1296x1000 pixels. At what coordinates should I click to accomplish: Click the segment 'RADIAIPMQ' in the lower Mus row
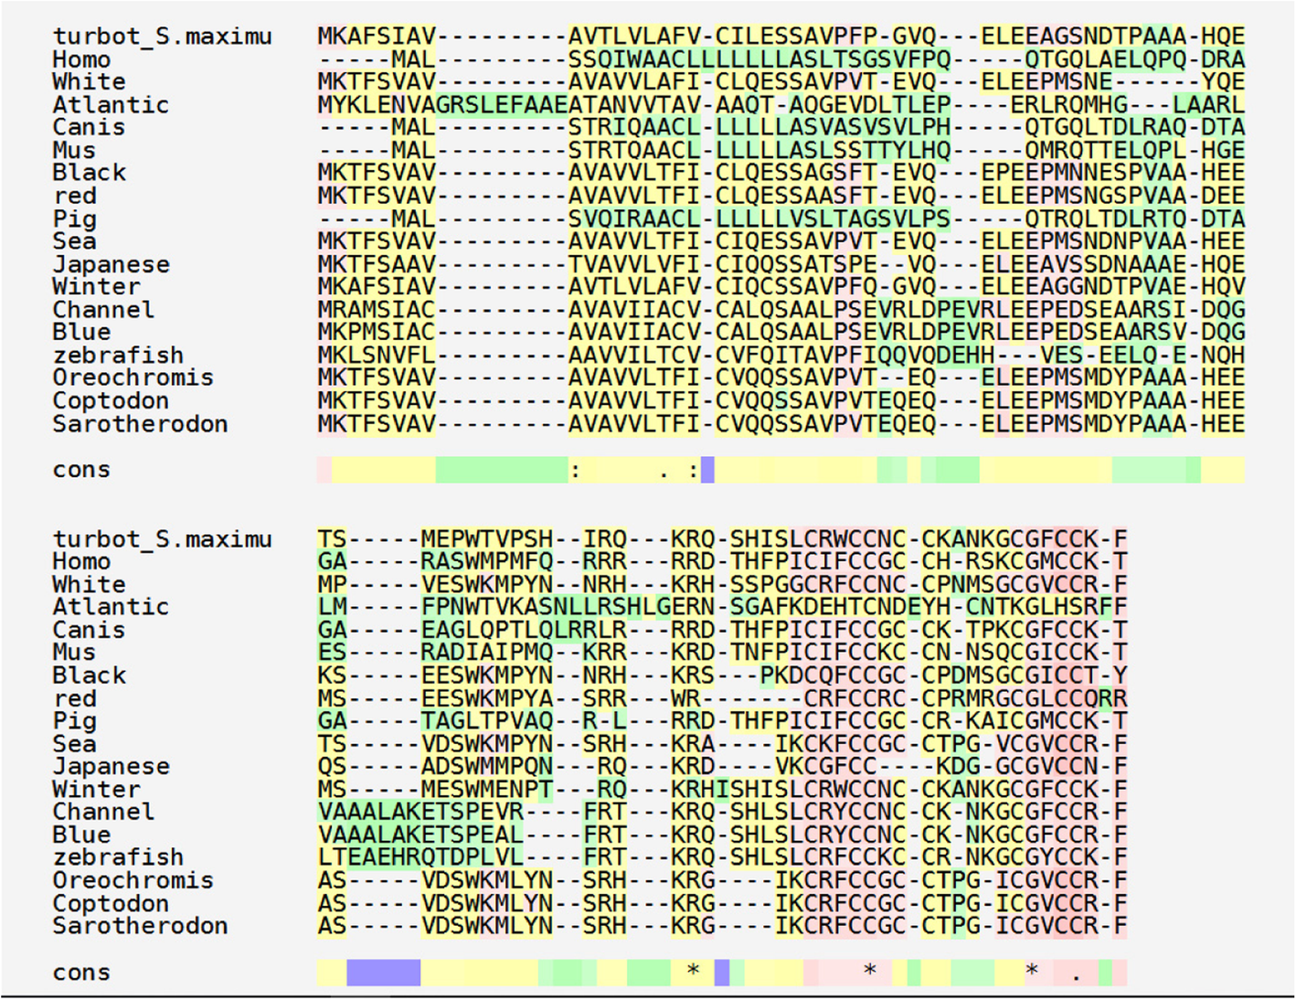[x=487, y=653]
